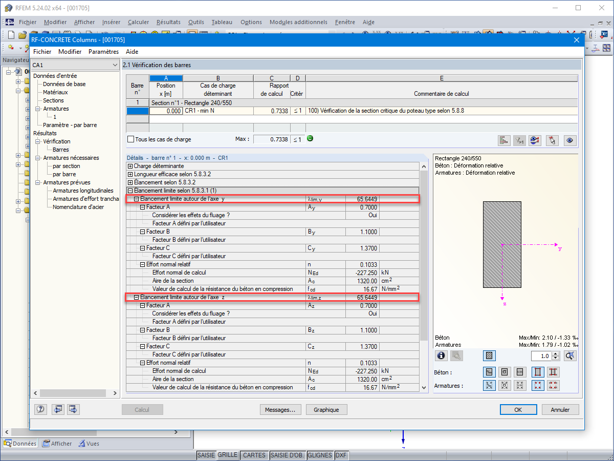614x461 pixels.
Task: Open Résultats menu in RFEM main window
Action: [168, 22]
